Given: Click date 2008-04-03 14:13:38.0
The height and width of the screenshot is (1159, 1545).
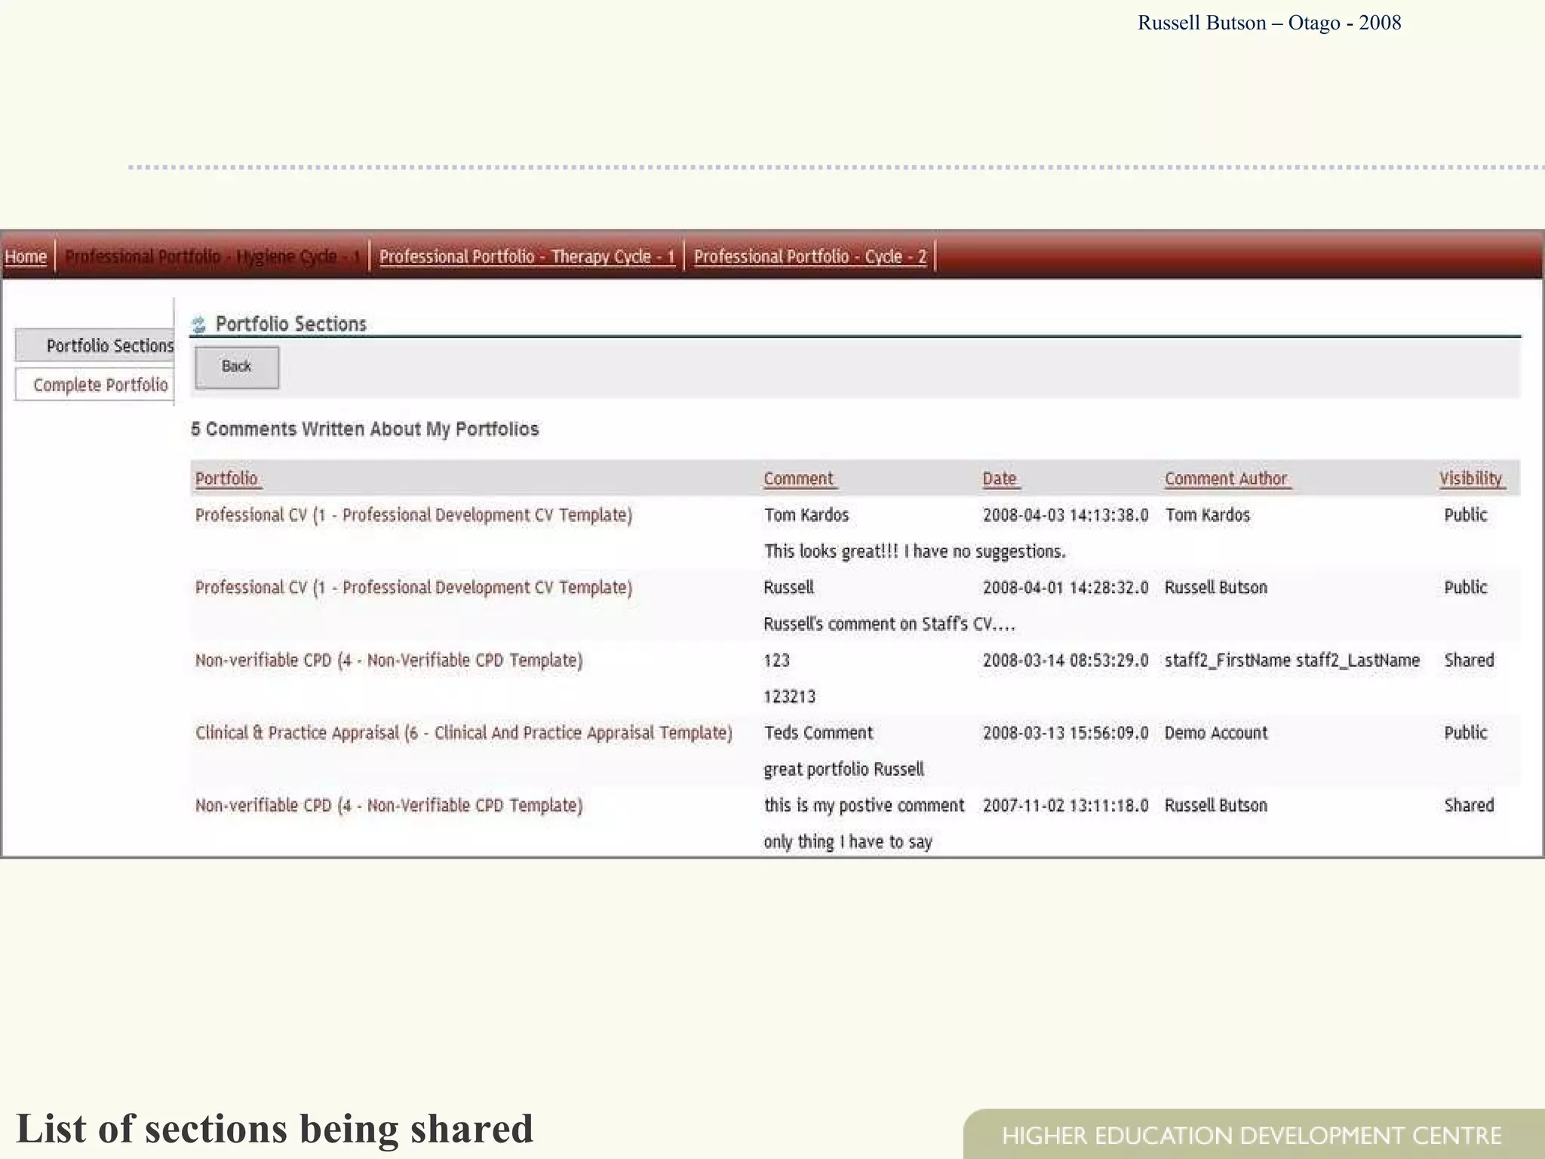Looking at the screenshot, I should pos(1065,515).
